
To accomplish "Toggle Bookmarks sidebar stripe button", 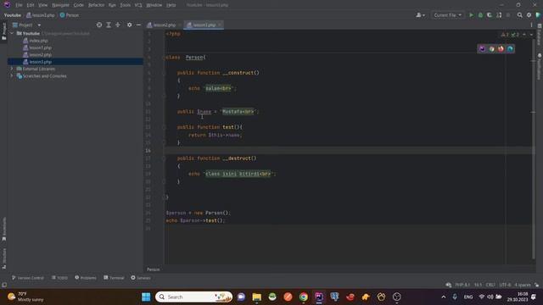I will (4, 229).
